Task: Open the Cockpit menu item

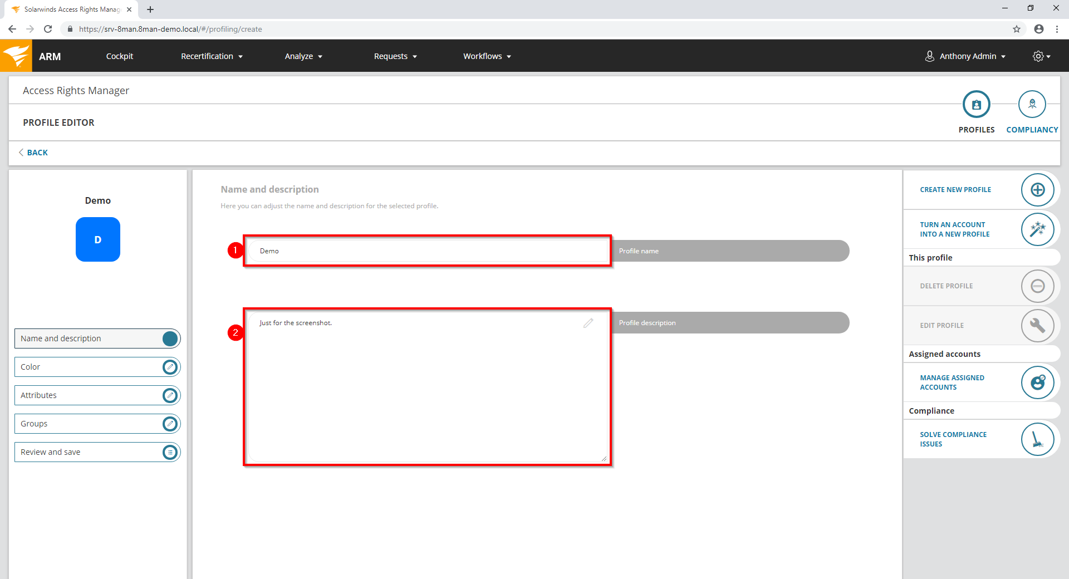Action: [120, 56]
